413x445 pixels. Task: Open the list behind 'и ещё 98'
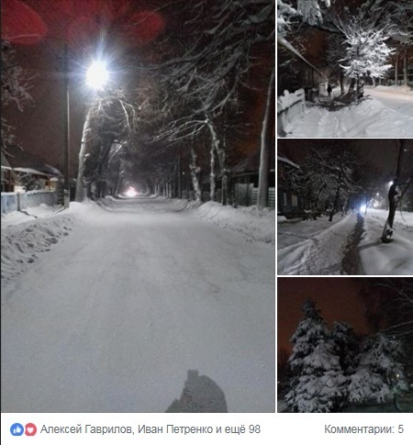click(x=239, y=429)
